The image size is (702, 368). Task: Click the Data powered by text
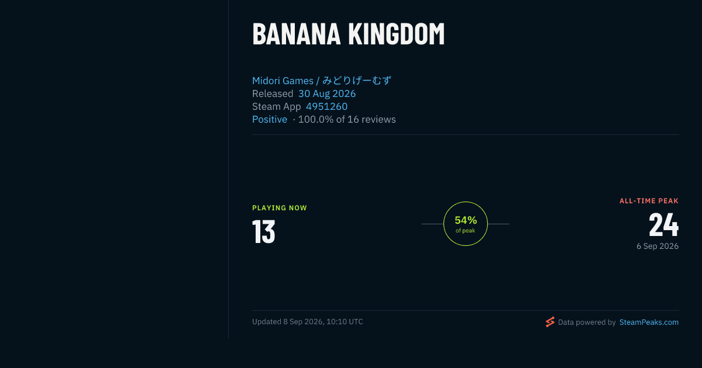point(587,322)
